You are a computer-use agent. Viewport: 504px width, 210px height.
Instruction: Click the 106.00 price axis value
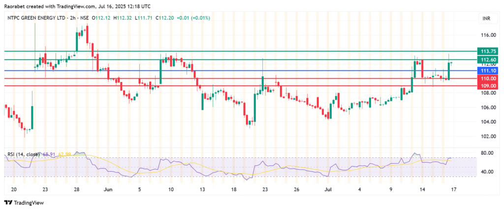click(x=488, y=107)
